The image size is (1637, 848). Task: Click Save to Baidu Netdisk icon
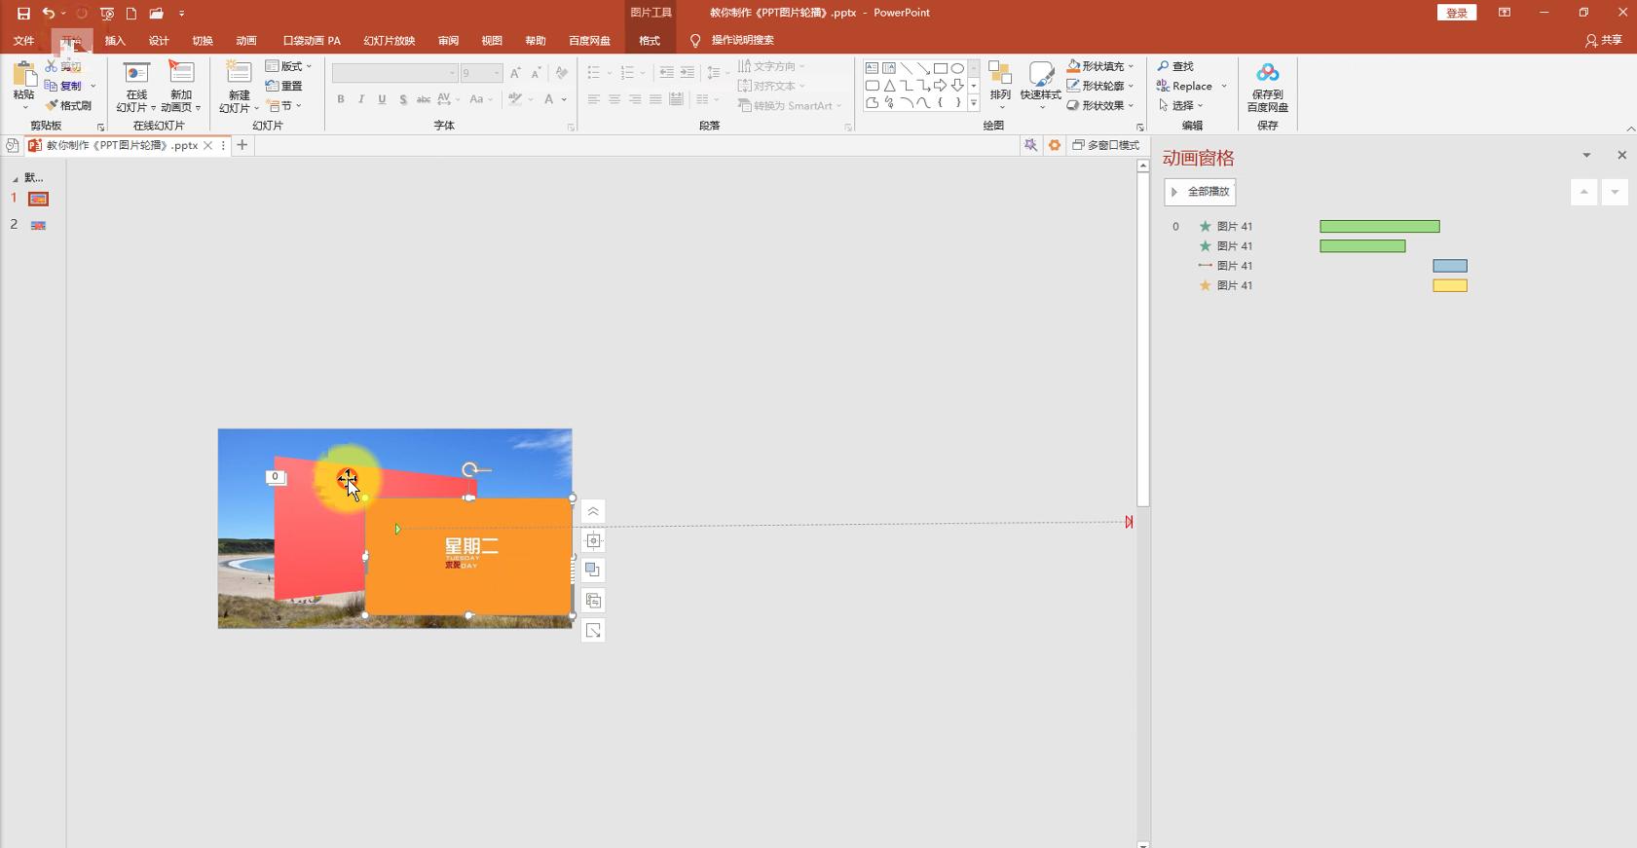pos(1267,74)
